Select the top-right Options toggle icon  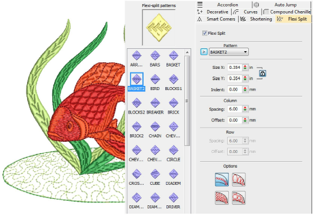(239, 180)
